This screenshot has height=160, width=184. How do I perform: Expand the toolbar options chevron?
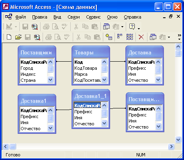click(179, 37)
